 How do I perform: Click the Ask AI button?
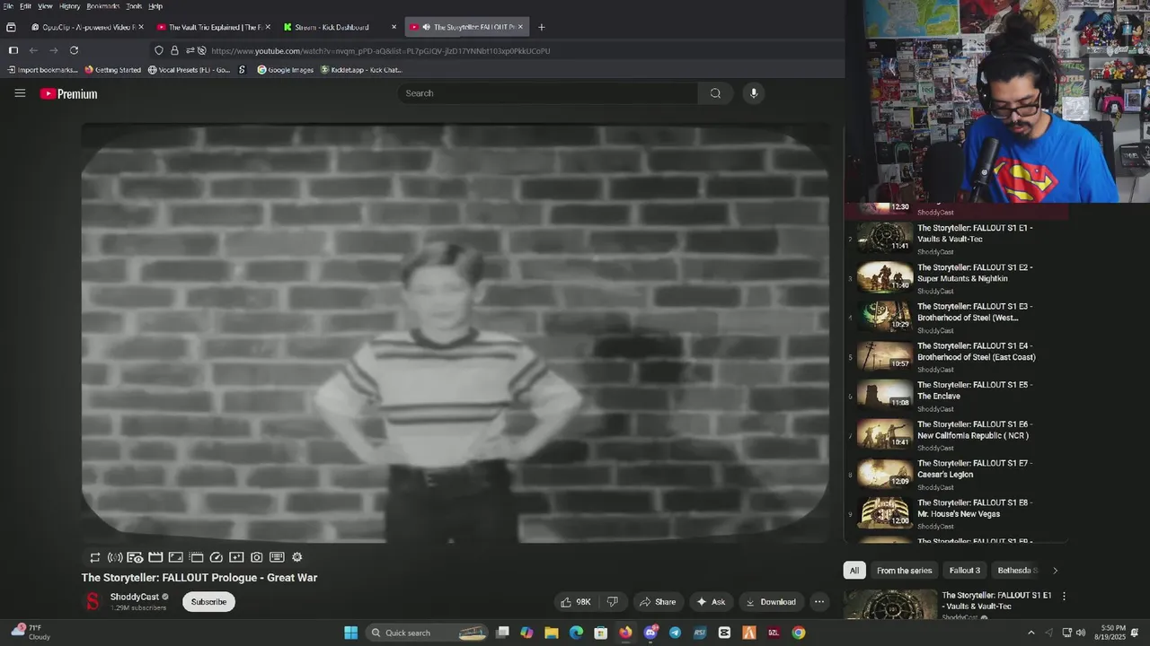tap(711, 602)
